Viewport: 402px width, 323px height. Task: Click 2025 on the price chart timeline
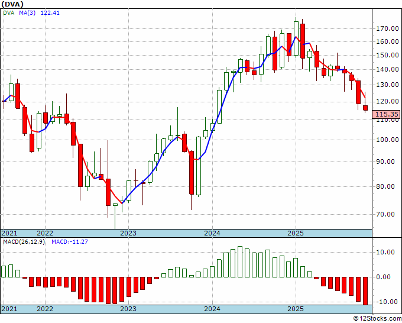(296, 233)
